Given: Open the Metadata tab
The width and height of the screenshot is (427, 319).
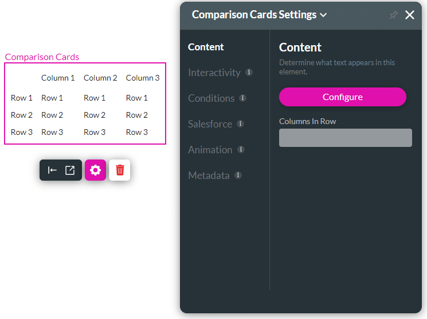Looking at the screenshot, I should click(209, 176).
